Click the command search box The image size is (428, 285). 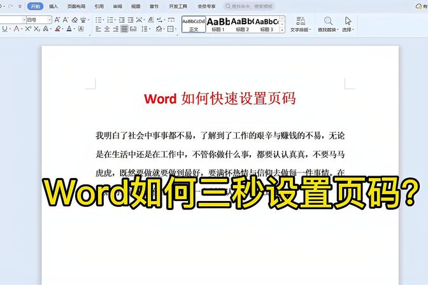[x=249, y=6]
